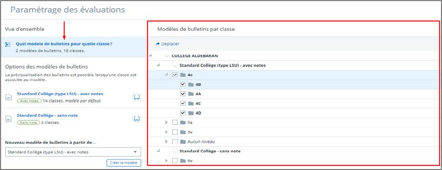Preview the 'avec notes' model with glasses icon
This screenshot has width=442, height=170.
[x=137, y=97]
